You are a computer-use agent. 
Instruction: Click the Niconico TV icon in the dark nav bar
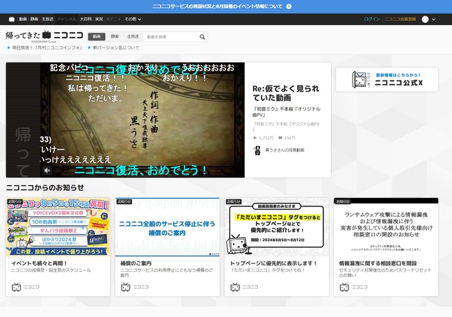[12, 19]
